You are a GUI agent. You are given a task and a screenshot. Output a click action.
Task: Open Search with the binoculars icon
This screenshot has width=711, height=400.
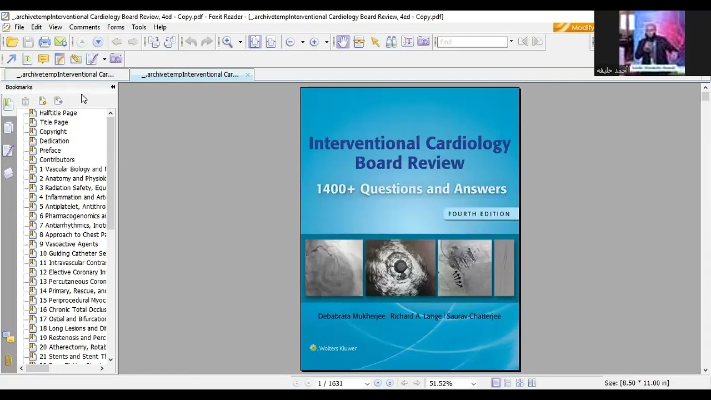click(x=391, y=42)
